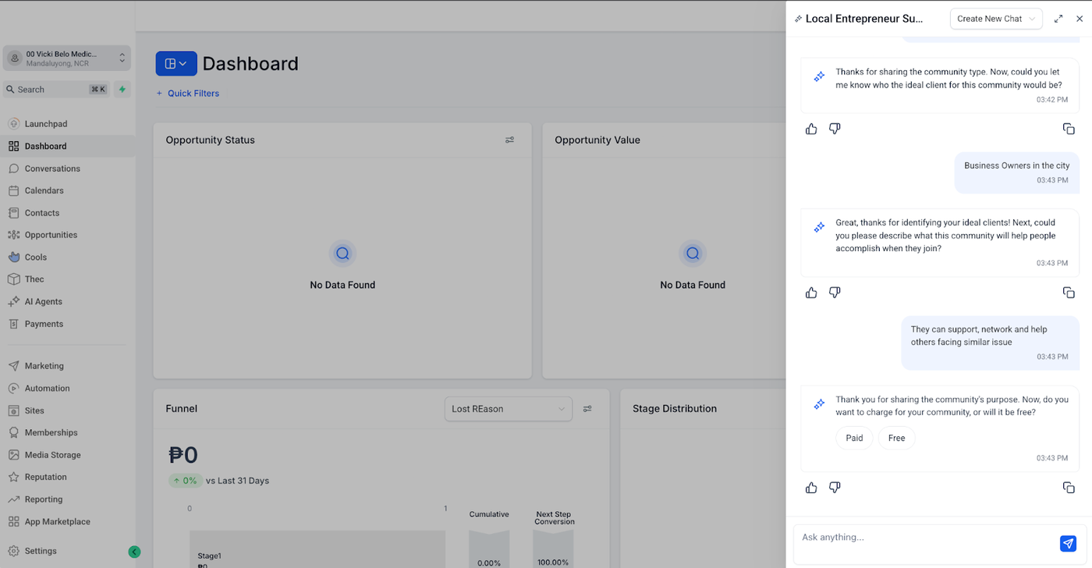Viewport: 1092px width, 568px height.
Task: Open the dashboard layout switcher dropdown
Action: coord(176,63)
